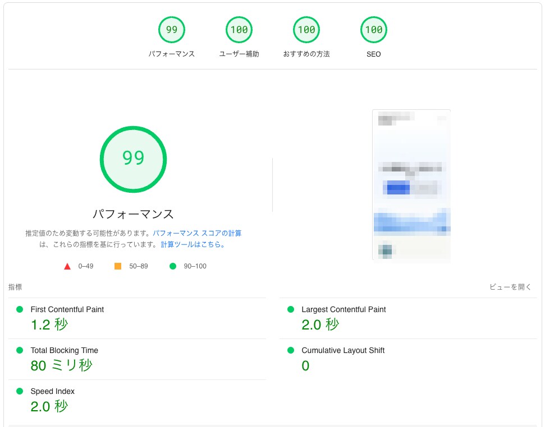This screenshot has width=545, height=427.
Task: Select the ユーザー補助 category label
Action: [239, 54]
